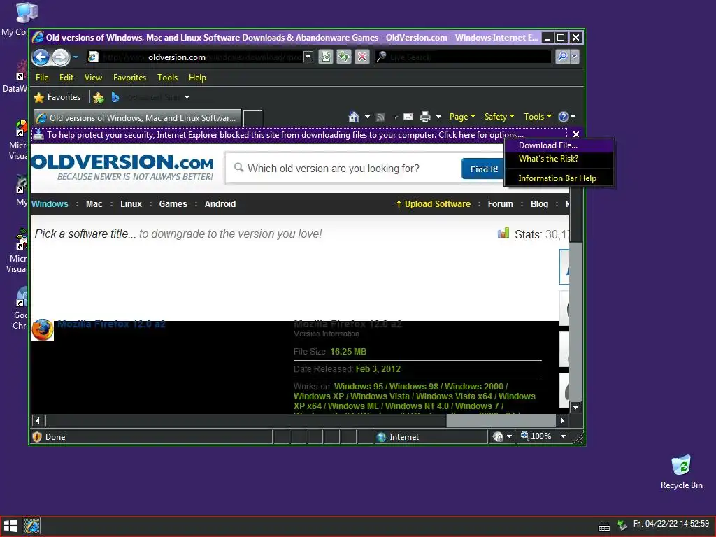Click the RSS feeds icon
Image resolution: width=716 pixels, height=537 pixels.
pyautogui.click(x=380, y=117)
